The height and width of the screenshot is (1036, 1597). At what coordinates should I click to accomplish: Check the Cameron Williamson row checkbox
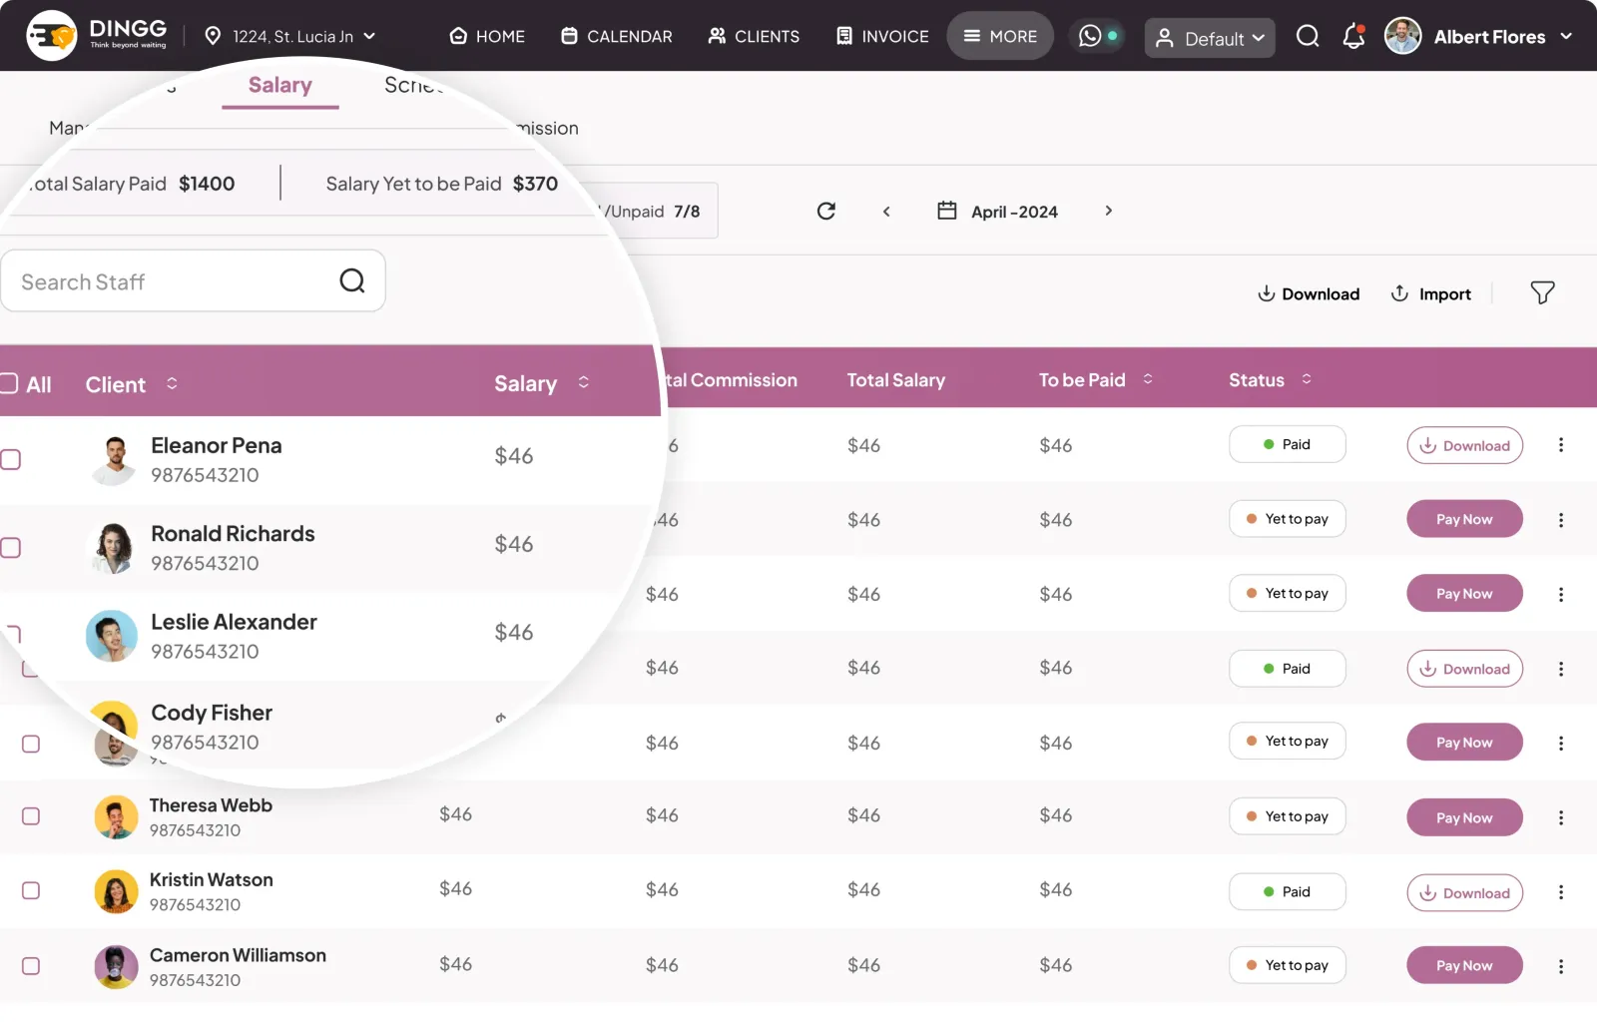[31, 966]
